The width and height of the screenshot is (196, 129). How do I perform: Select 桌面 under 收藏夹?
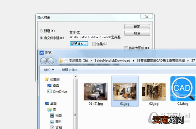(56, 85)
